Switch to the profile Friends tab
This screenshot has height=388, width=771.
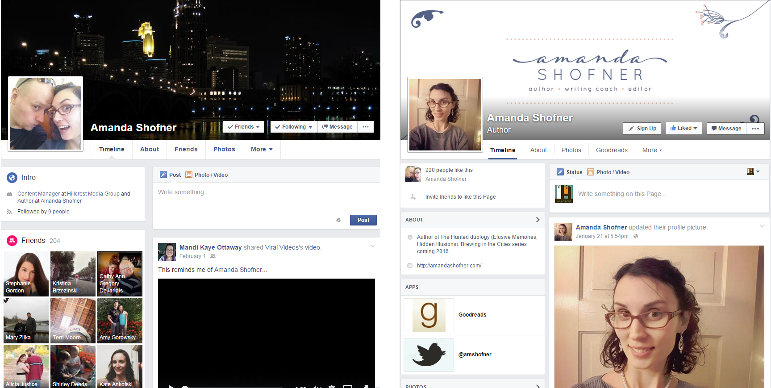tap(186, 150)
